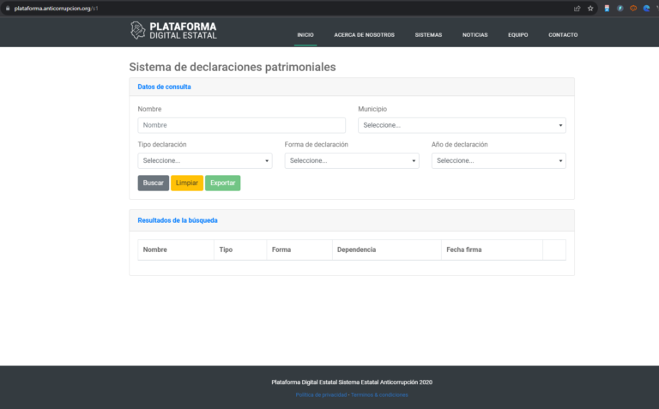659x409 pixels.
Task: Click the share page icon in address bar
Action: (x=577, y=8)
